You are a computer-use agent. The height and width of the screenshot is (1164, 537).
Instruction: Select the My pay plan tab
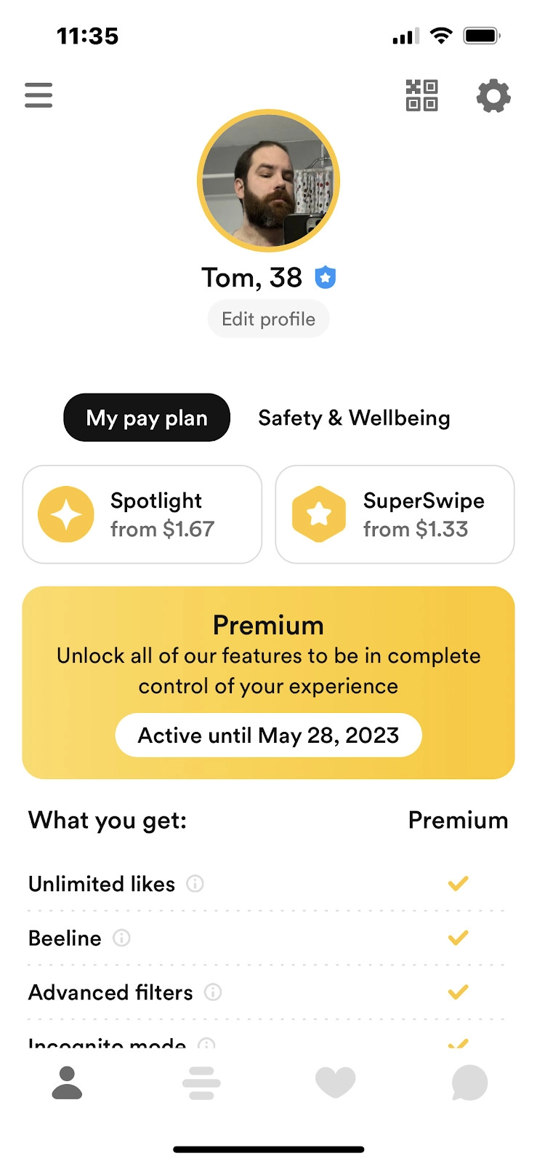pos(147,418)
